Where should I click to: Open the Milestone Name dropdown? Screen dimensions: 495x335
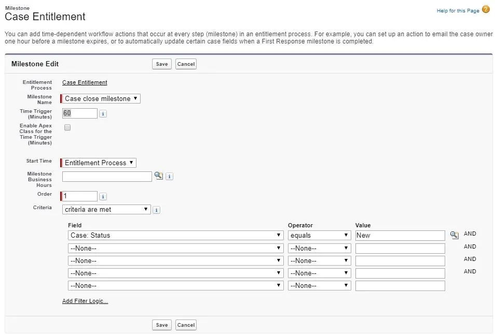tap(101, 99)
